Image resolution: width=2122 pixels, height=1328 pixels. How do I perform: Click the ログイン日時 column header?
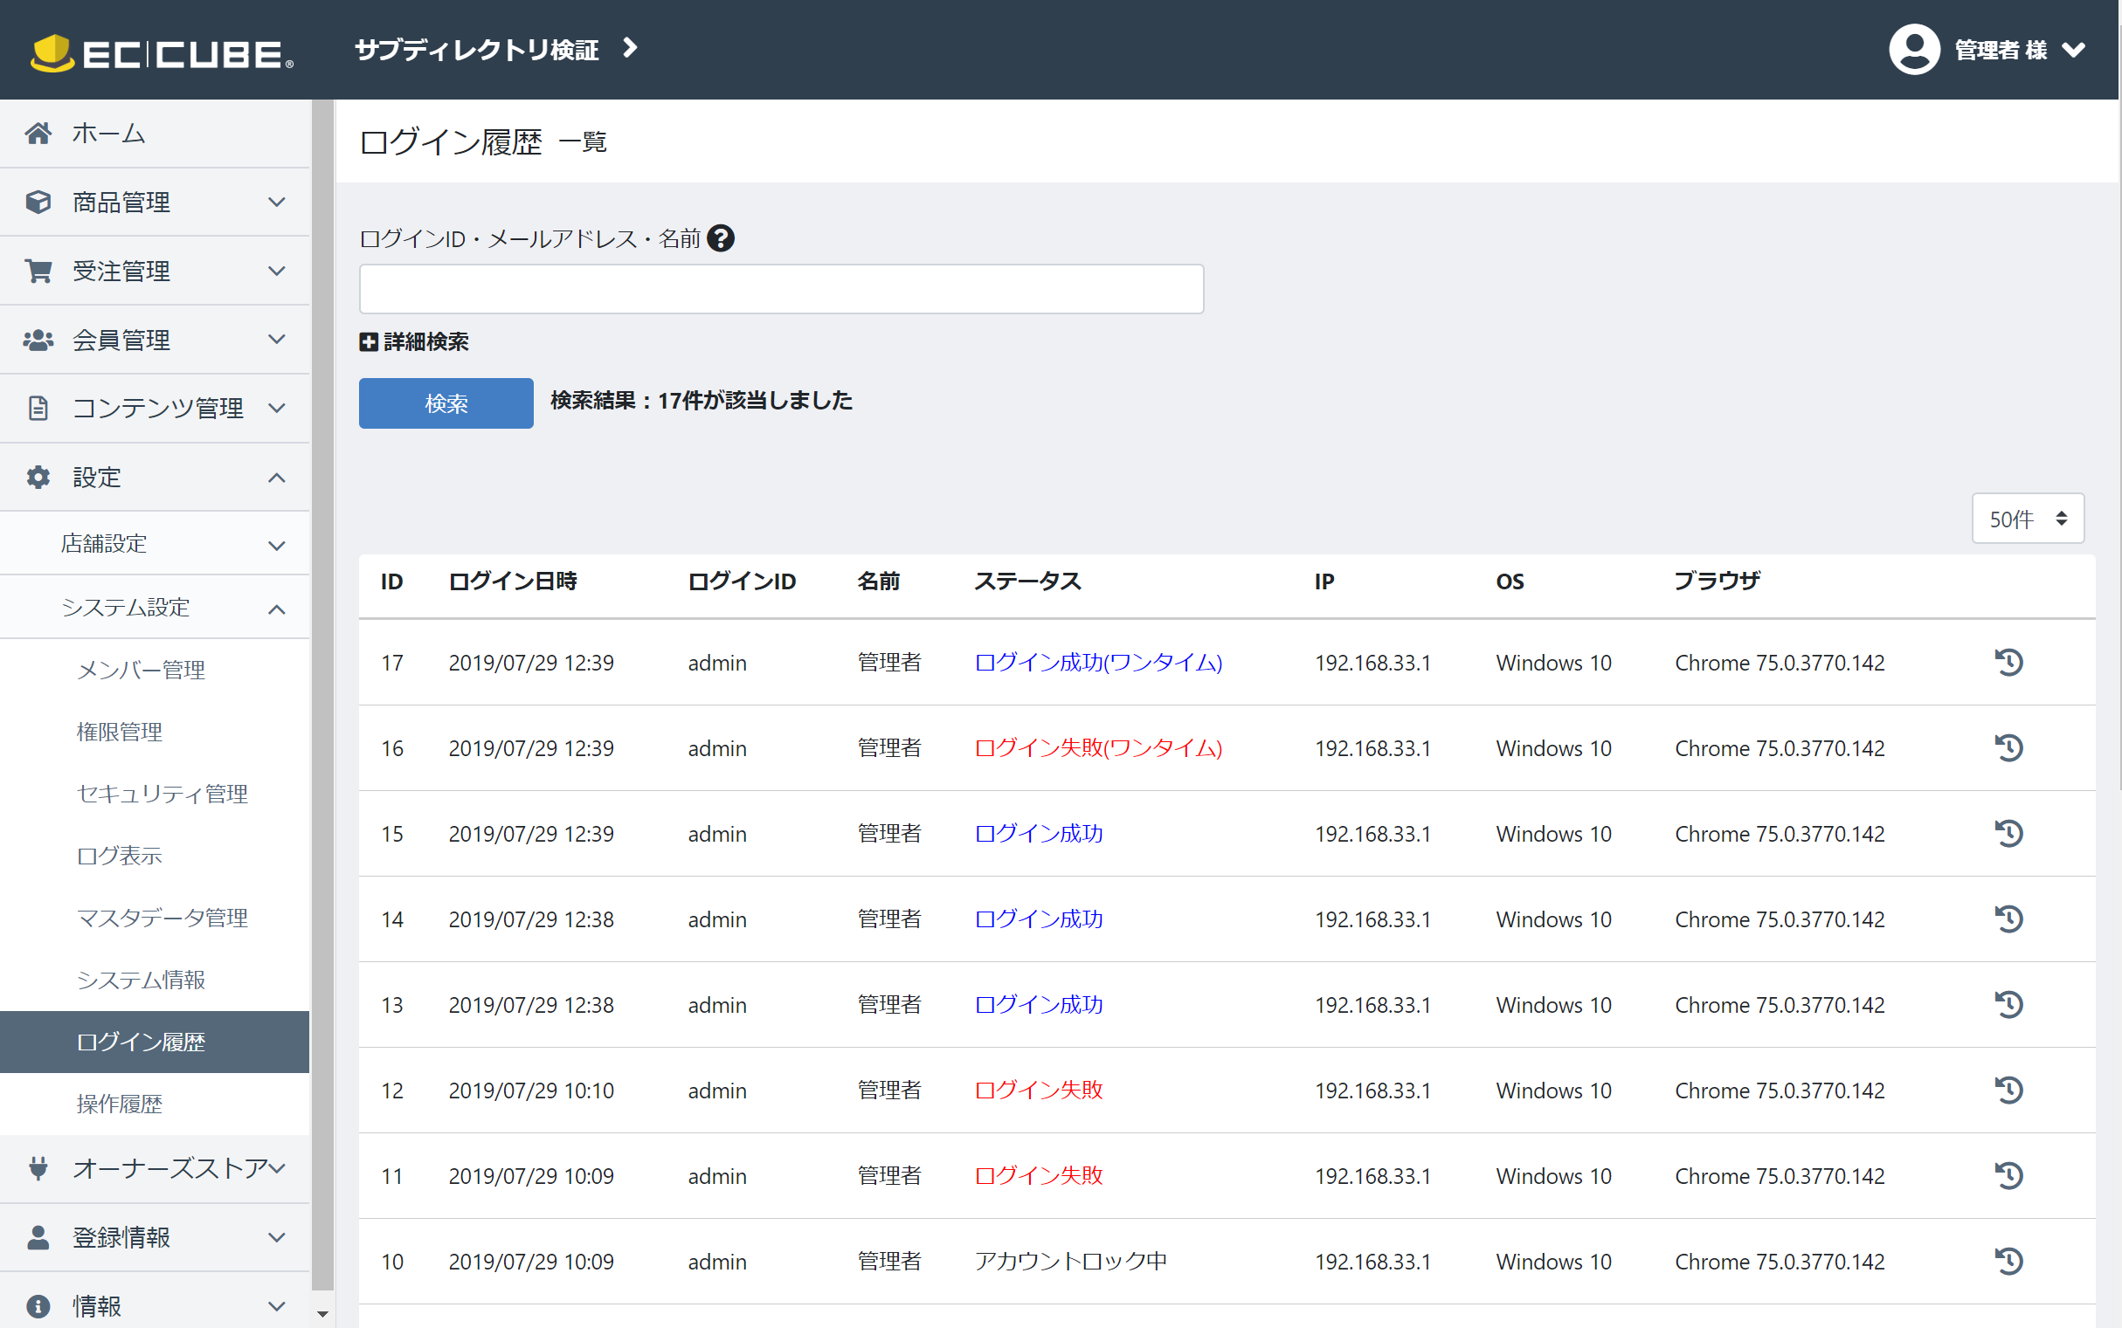click(512, 581)
